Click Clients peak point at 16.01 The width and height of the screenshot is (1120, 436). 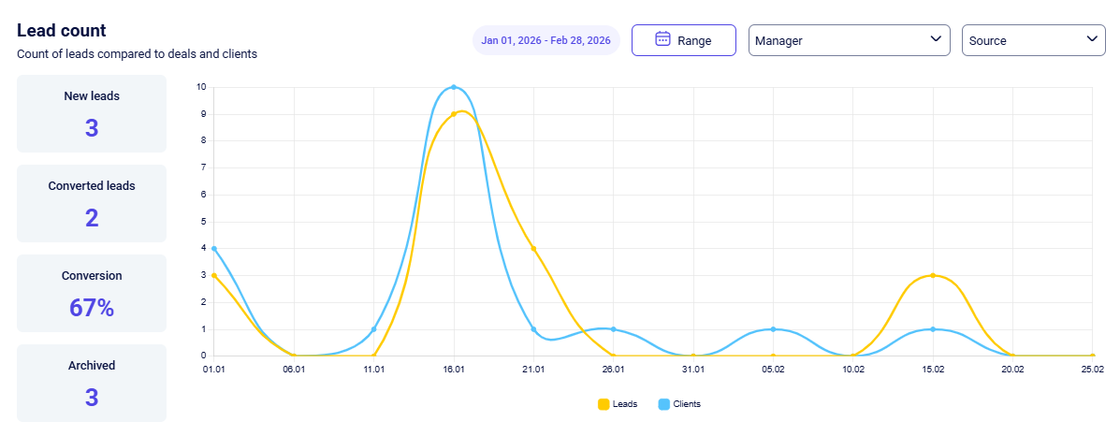click(454, 87)
